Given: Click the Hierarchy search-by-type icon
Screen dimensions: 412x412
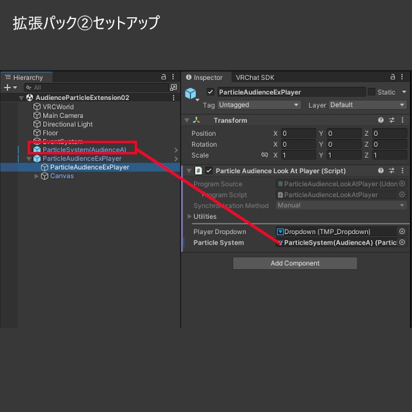Looking at the screenshot, I should (173, 87).
